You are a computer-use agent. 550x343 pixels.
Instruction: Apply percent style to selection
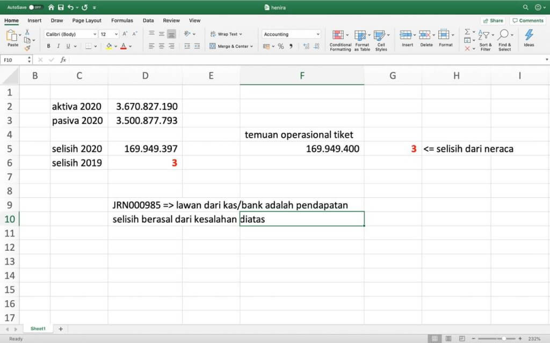(280, 46)
